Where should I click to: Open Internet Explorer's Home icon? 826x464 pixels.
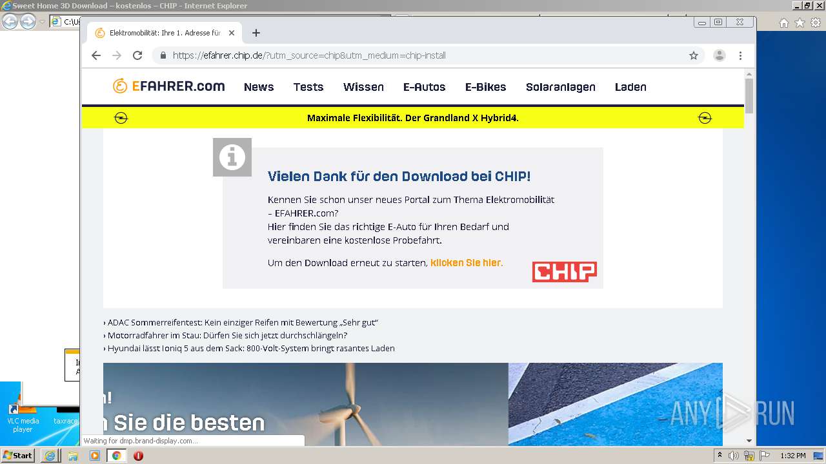[x=784, y=23]
